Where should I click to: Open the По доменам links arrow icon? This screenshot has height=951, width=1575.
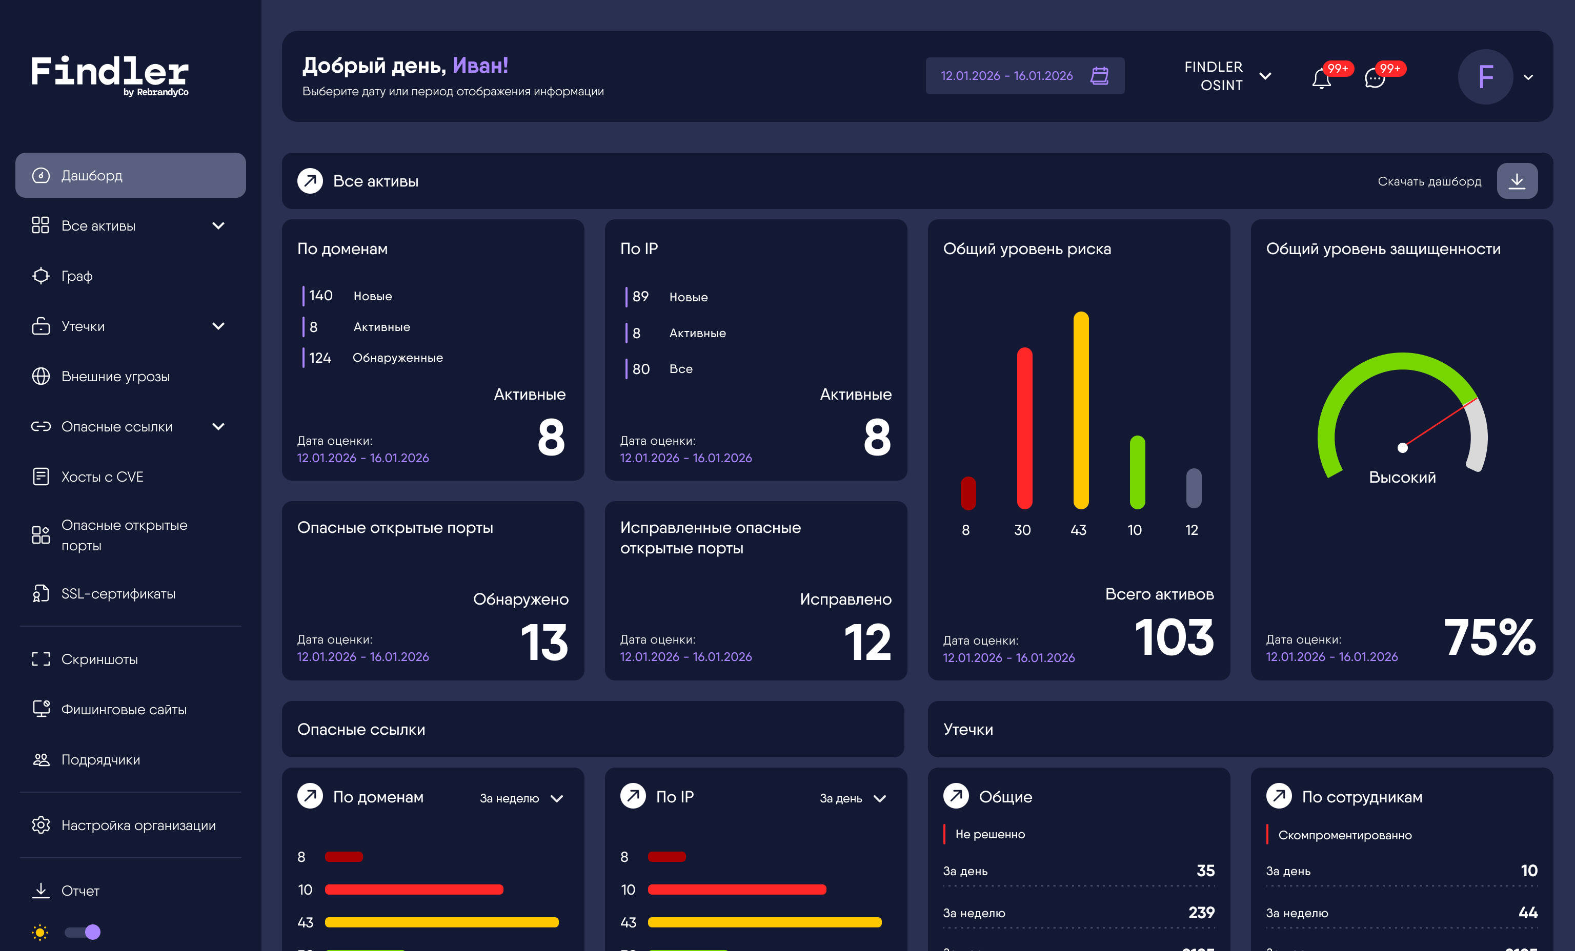pyautogui.click(x=310, y=796)
